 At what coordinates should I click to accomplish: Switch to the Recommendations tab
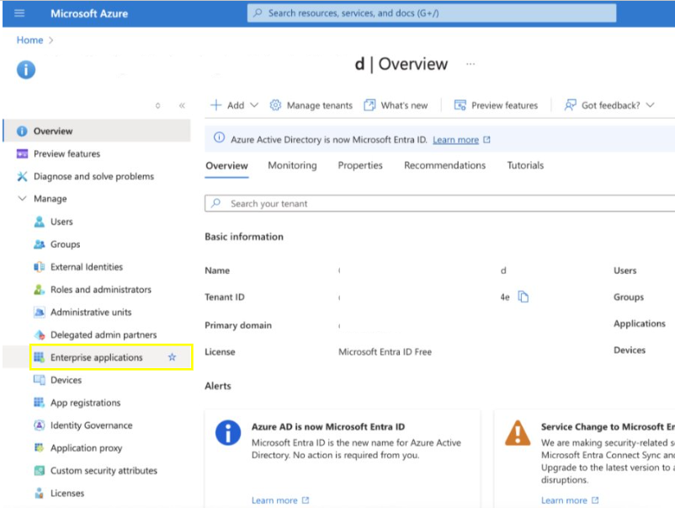(x=444, y=165)
